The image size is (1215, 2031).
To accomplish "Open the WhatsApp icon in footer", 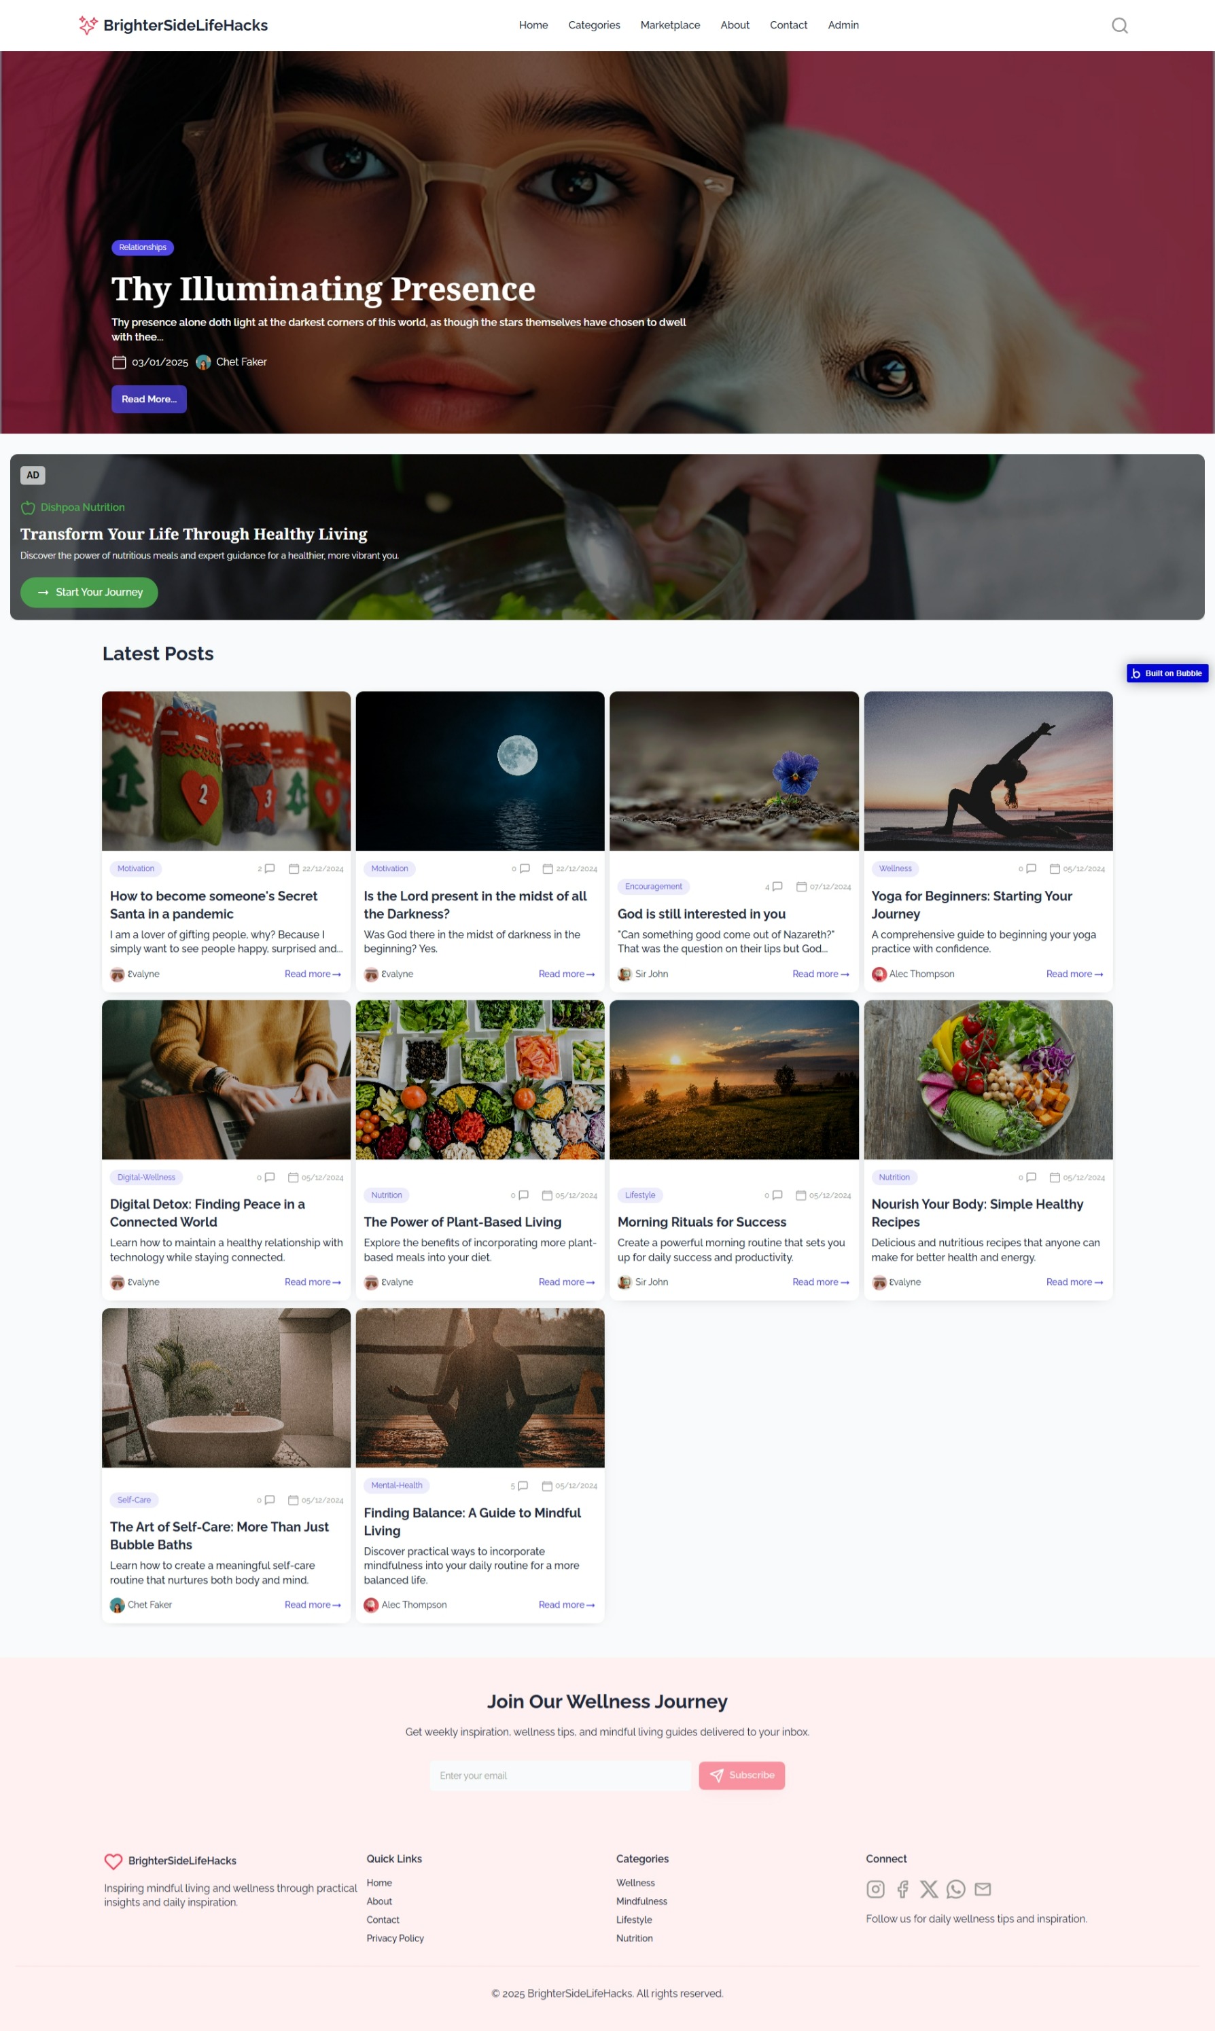I will coord(955,1888).
